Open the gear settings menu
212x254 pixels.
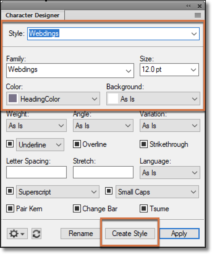click(x=17, y=234)
